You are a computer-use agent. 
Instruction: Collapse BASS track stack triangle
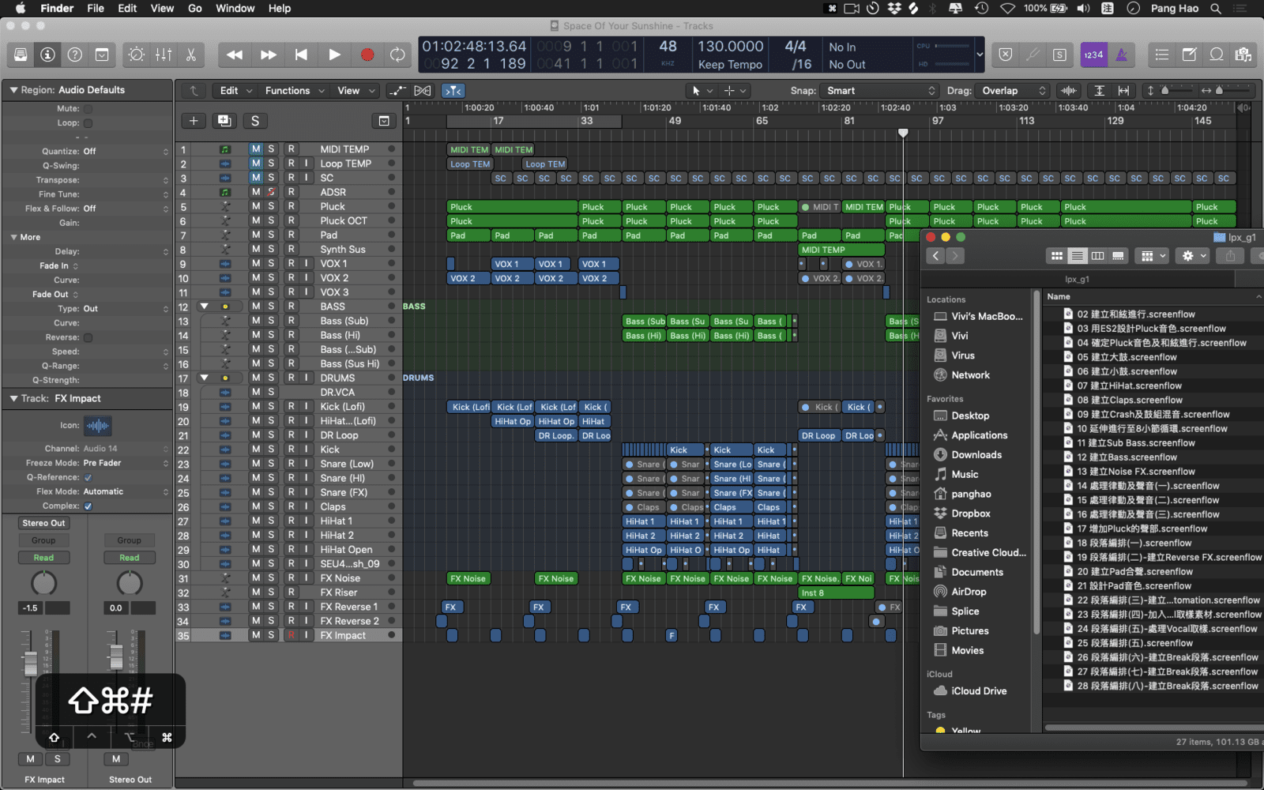tap(204, 307)
